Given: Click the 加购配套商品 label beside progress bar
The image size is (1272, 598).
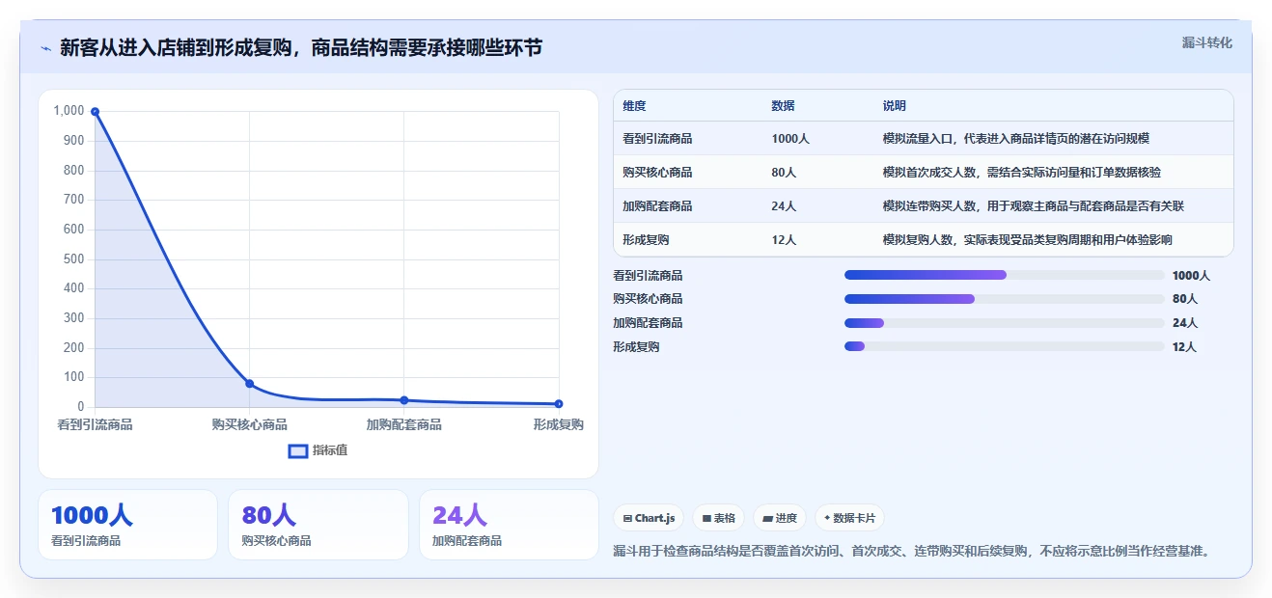Looking at the screenshot, I should 648,323.
